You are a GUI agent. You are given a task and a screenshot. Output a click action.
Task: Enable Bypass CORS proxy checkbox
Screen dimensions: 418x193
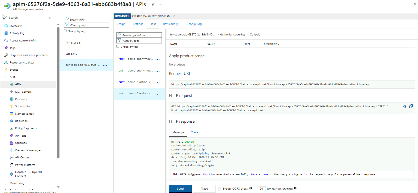point(220,189)
